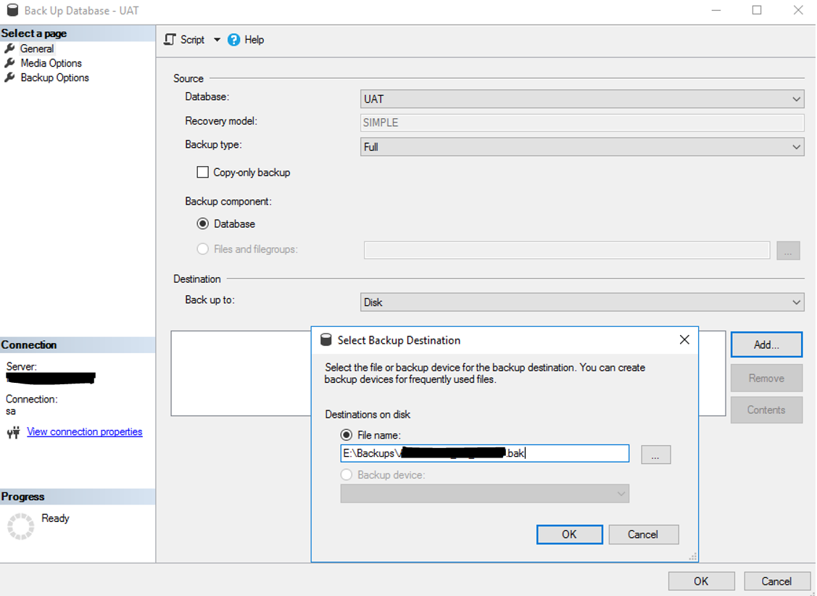Click the resize grip of the destination dialog
Viewport: 817px width, 596px height.
pos(692,557)
